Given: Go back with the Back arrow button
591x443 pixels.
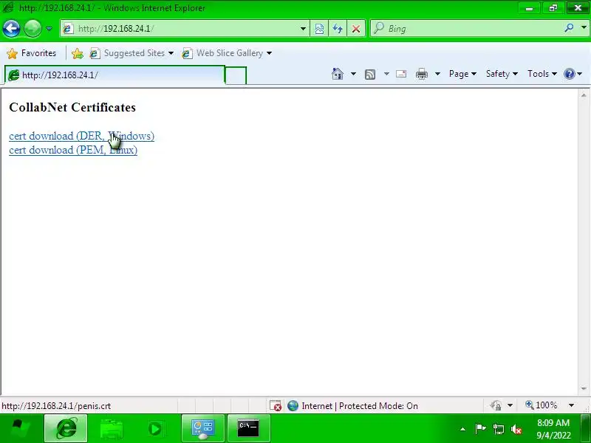Looking at the screenshot, I should pos(11,28).
